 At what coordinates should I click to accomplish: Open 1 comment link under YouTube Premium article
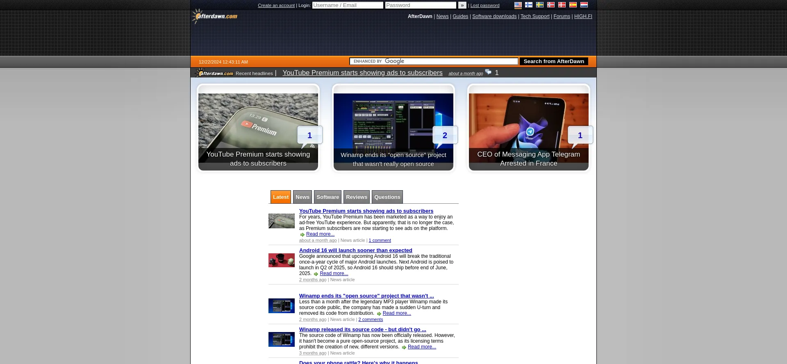(380, 240)
